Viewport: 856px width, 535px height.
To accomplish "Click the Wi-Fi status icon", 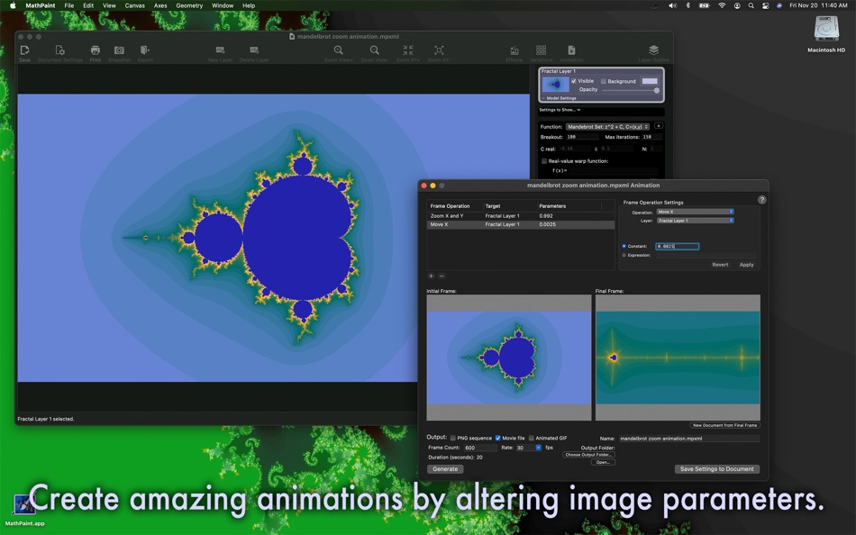I will [722, 5].
